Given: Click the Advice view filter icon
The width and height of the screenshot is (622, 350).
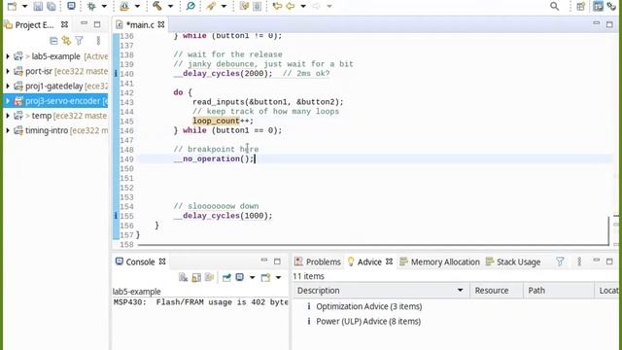Looking at the screenshot, I should pyautogui.click(x=560, y=262).
